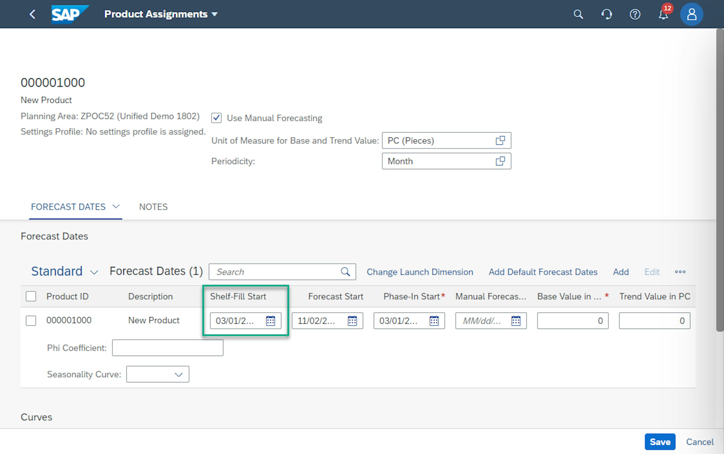
Task: Select all rows via header checkbox
Action: (x=31, y=296)
